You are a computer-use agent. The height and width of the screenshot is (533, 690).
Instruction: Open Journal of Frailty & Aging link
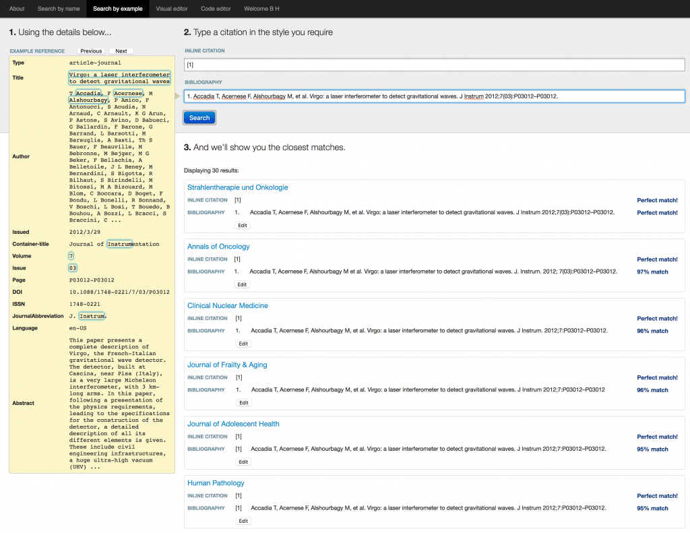click(227, 365)
